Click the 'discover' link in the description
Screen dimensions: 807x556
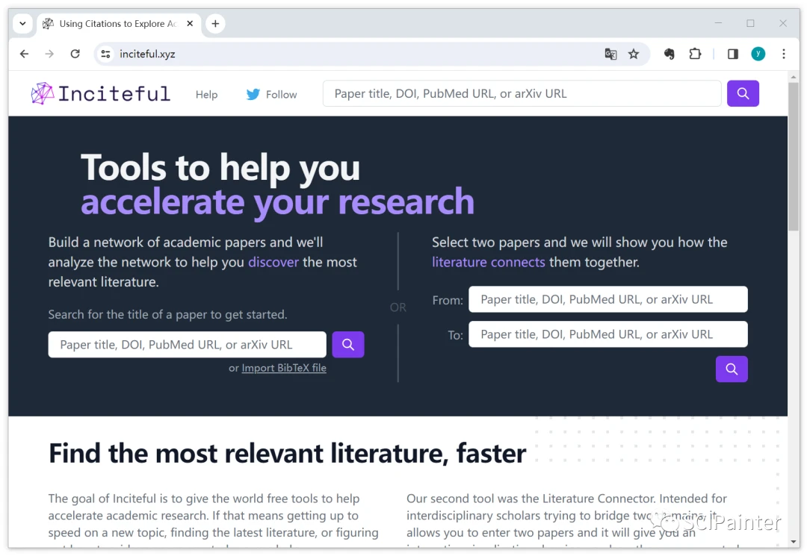tap(273, 262)
